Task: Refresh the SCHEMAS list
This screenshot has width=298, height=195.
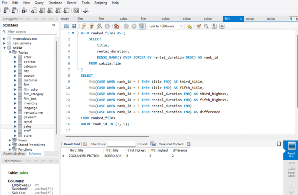Action: tap(54, 25)
